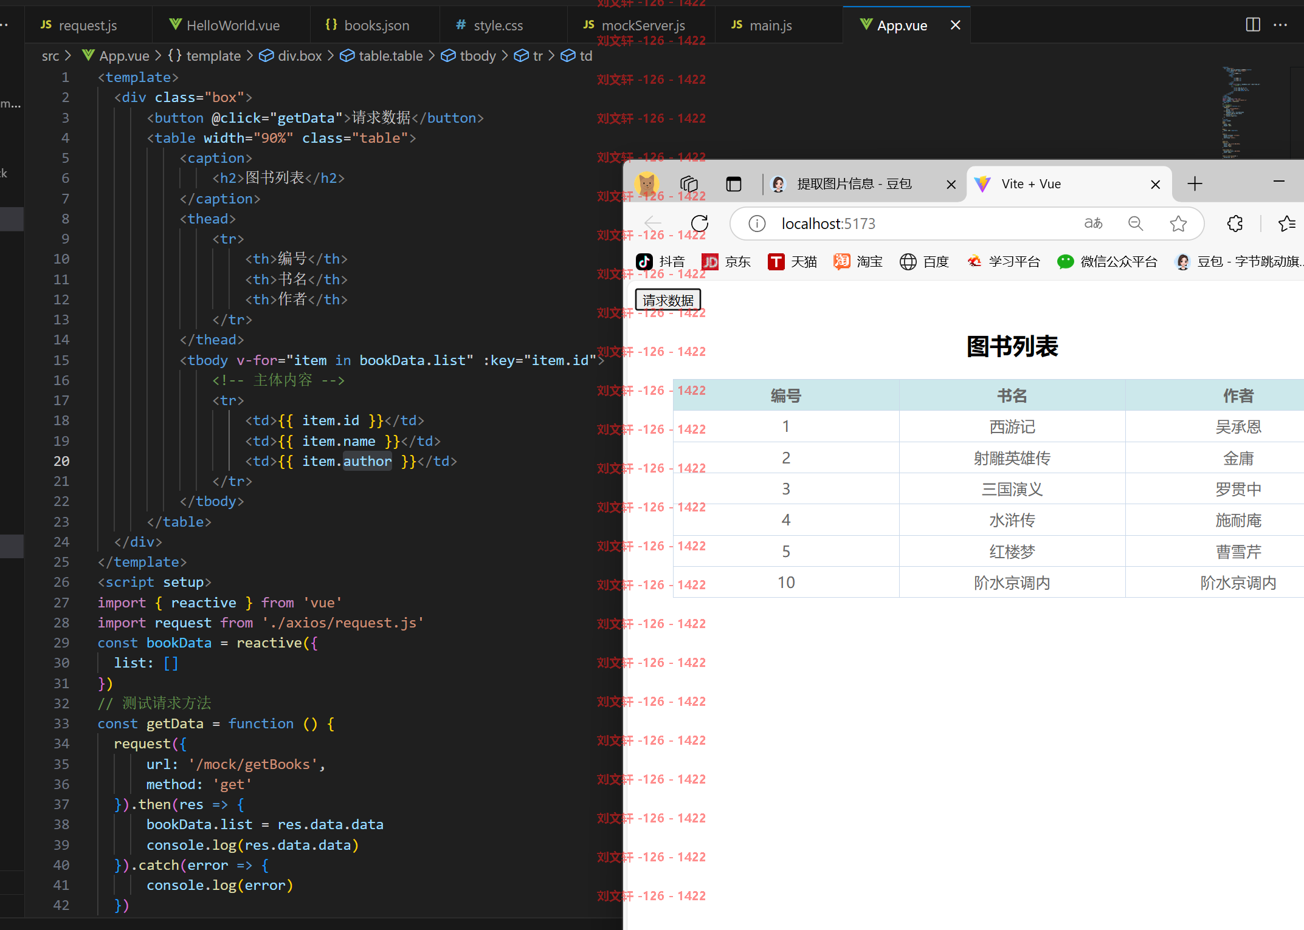The height and width of the screenshot is (930, 1304).
Task: Click the 书名 table header
Action: (x=1012, y=395)
